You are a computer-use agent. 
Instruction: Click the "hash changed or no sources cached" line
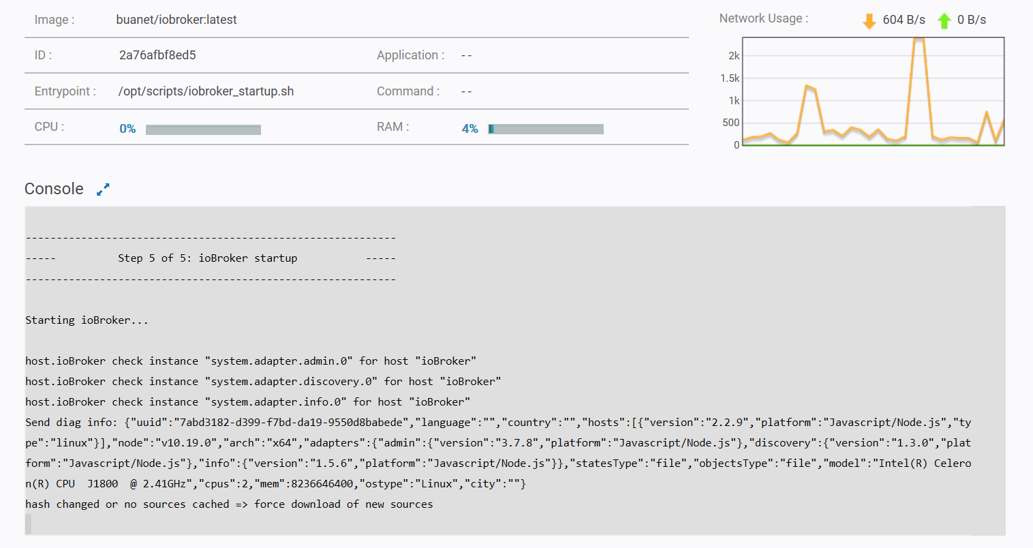[x=229, y=504]
